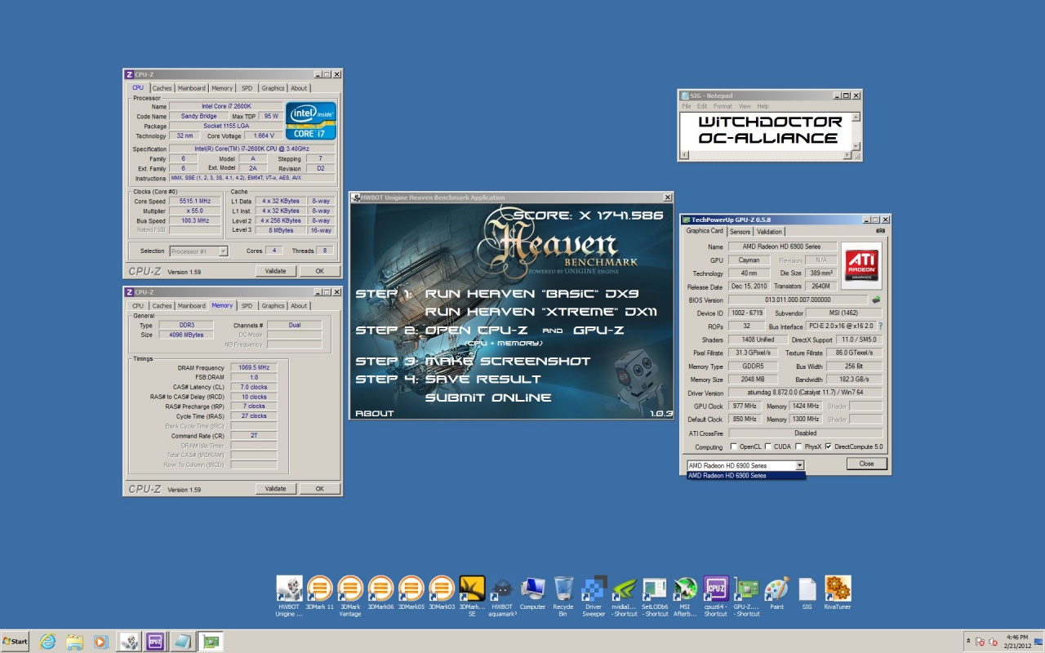Uncheck the DirectCompute 5.0 checkbox
This screenshot has height=653, width=1045.
click(x=829, y=447)
